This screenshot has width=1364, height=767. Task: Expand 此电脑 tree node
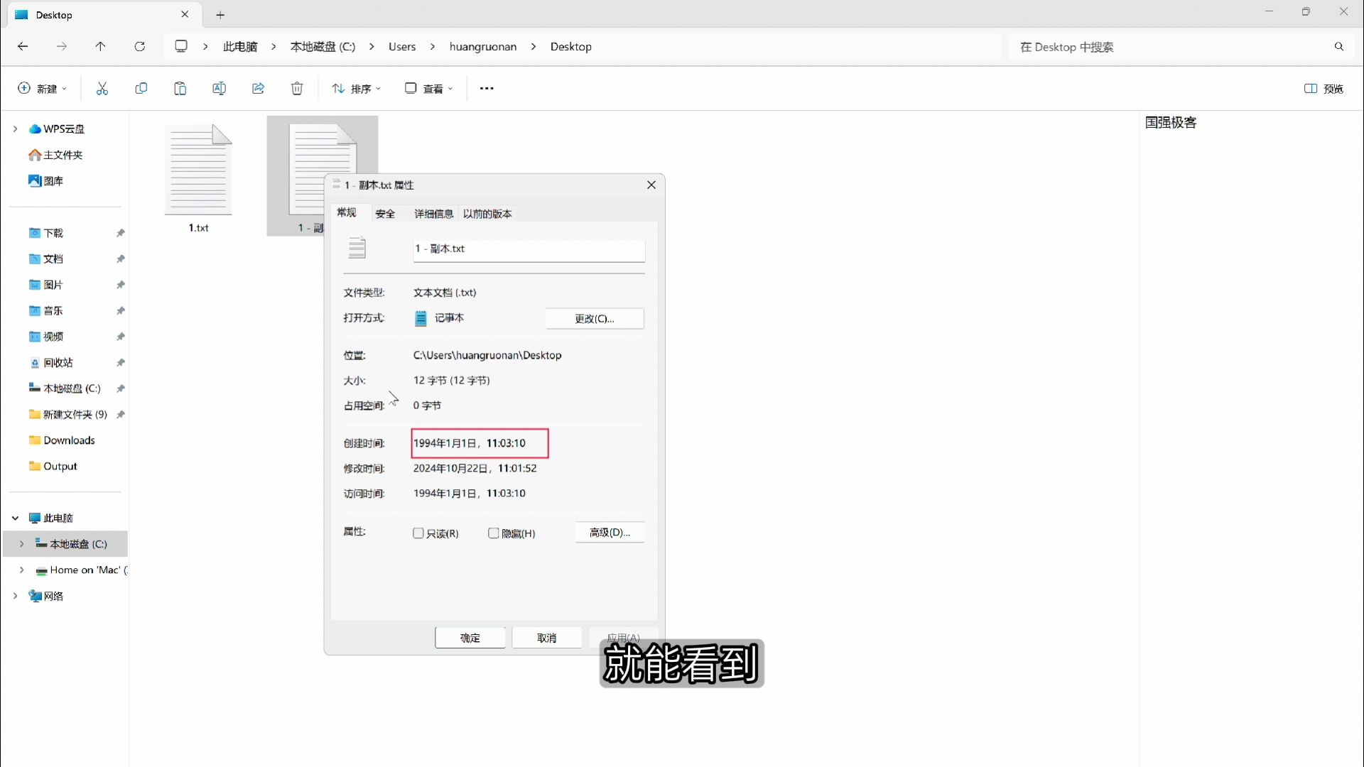pyautogui.click(x=14, y=518)
